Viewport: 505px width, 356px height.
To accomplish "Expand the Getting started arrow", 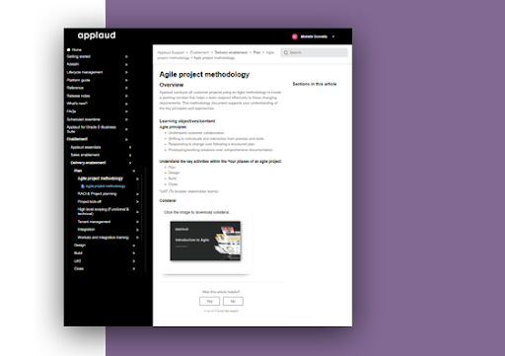I will tap(126, 56).
